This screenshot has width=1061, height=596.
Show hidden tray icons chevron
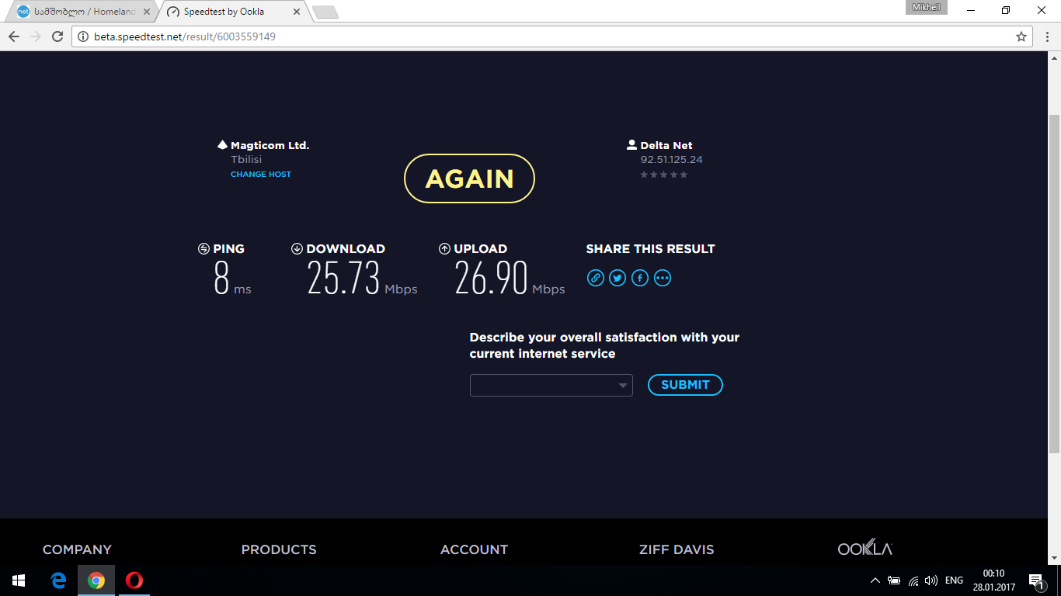click(875, 580)
